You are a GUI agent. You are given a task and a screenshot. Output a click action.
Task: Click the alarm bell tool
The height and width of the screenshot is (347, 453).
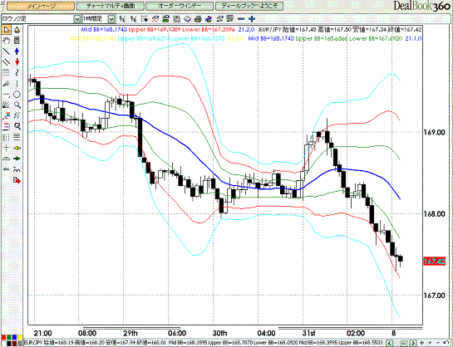pos(17,30)
